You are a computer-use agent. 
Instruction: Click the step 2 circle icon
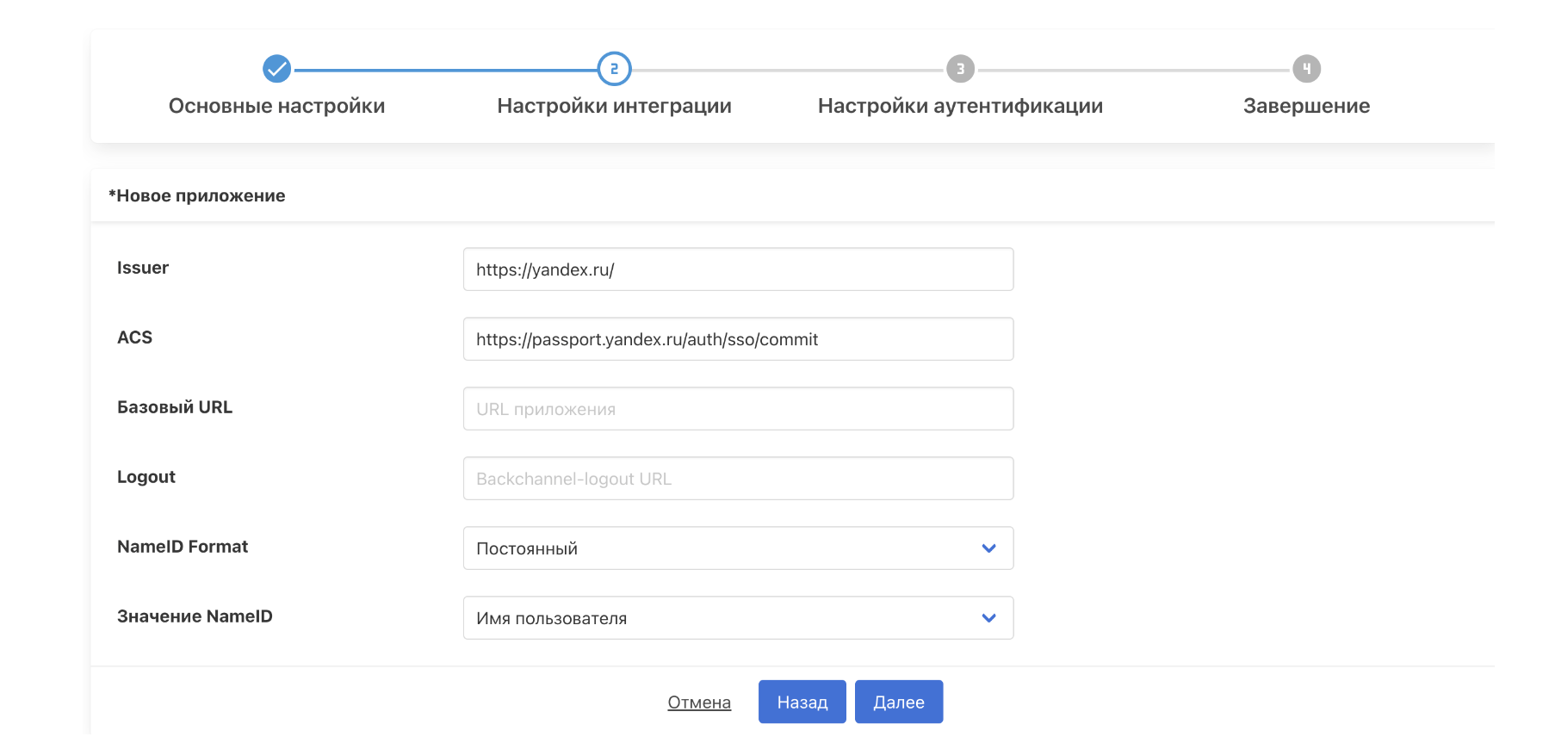pyautogui.click(x=614, y=69)
